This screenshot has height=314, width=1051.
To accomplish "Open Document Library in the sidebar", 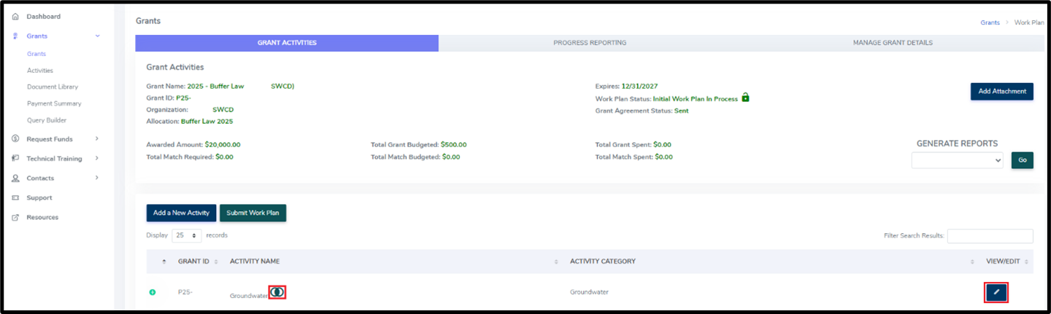I will click(53, 87).
